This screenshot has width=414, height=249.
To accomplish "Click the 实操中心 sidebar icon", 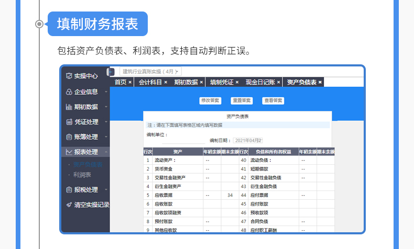I will 69,76.
